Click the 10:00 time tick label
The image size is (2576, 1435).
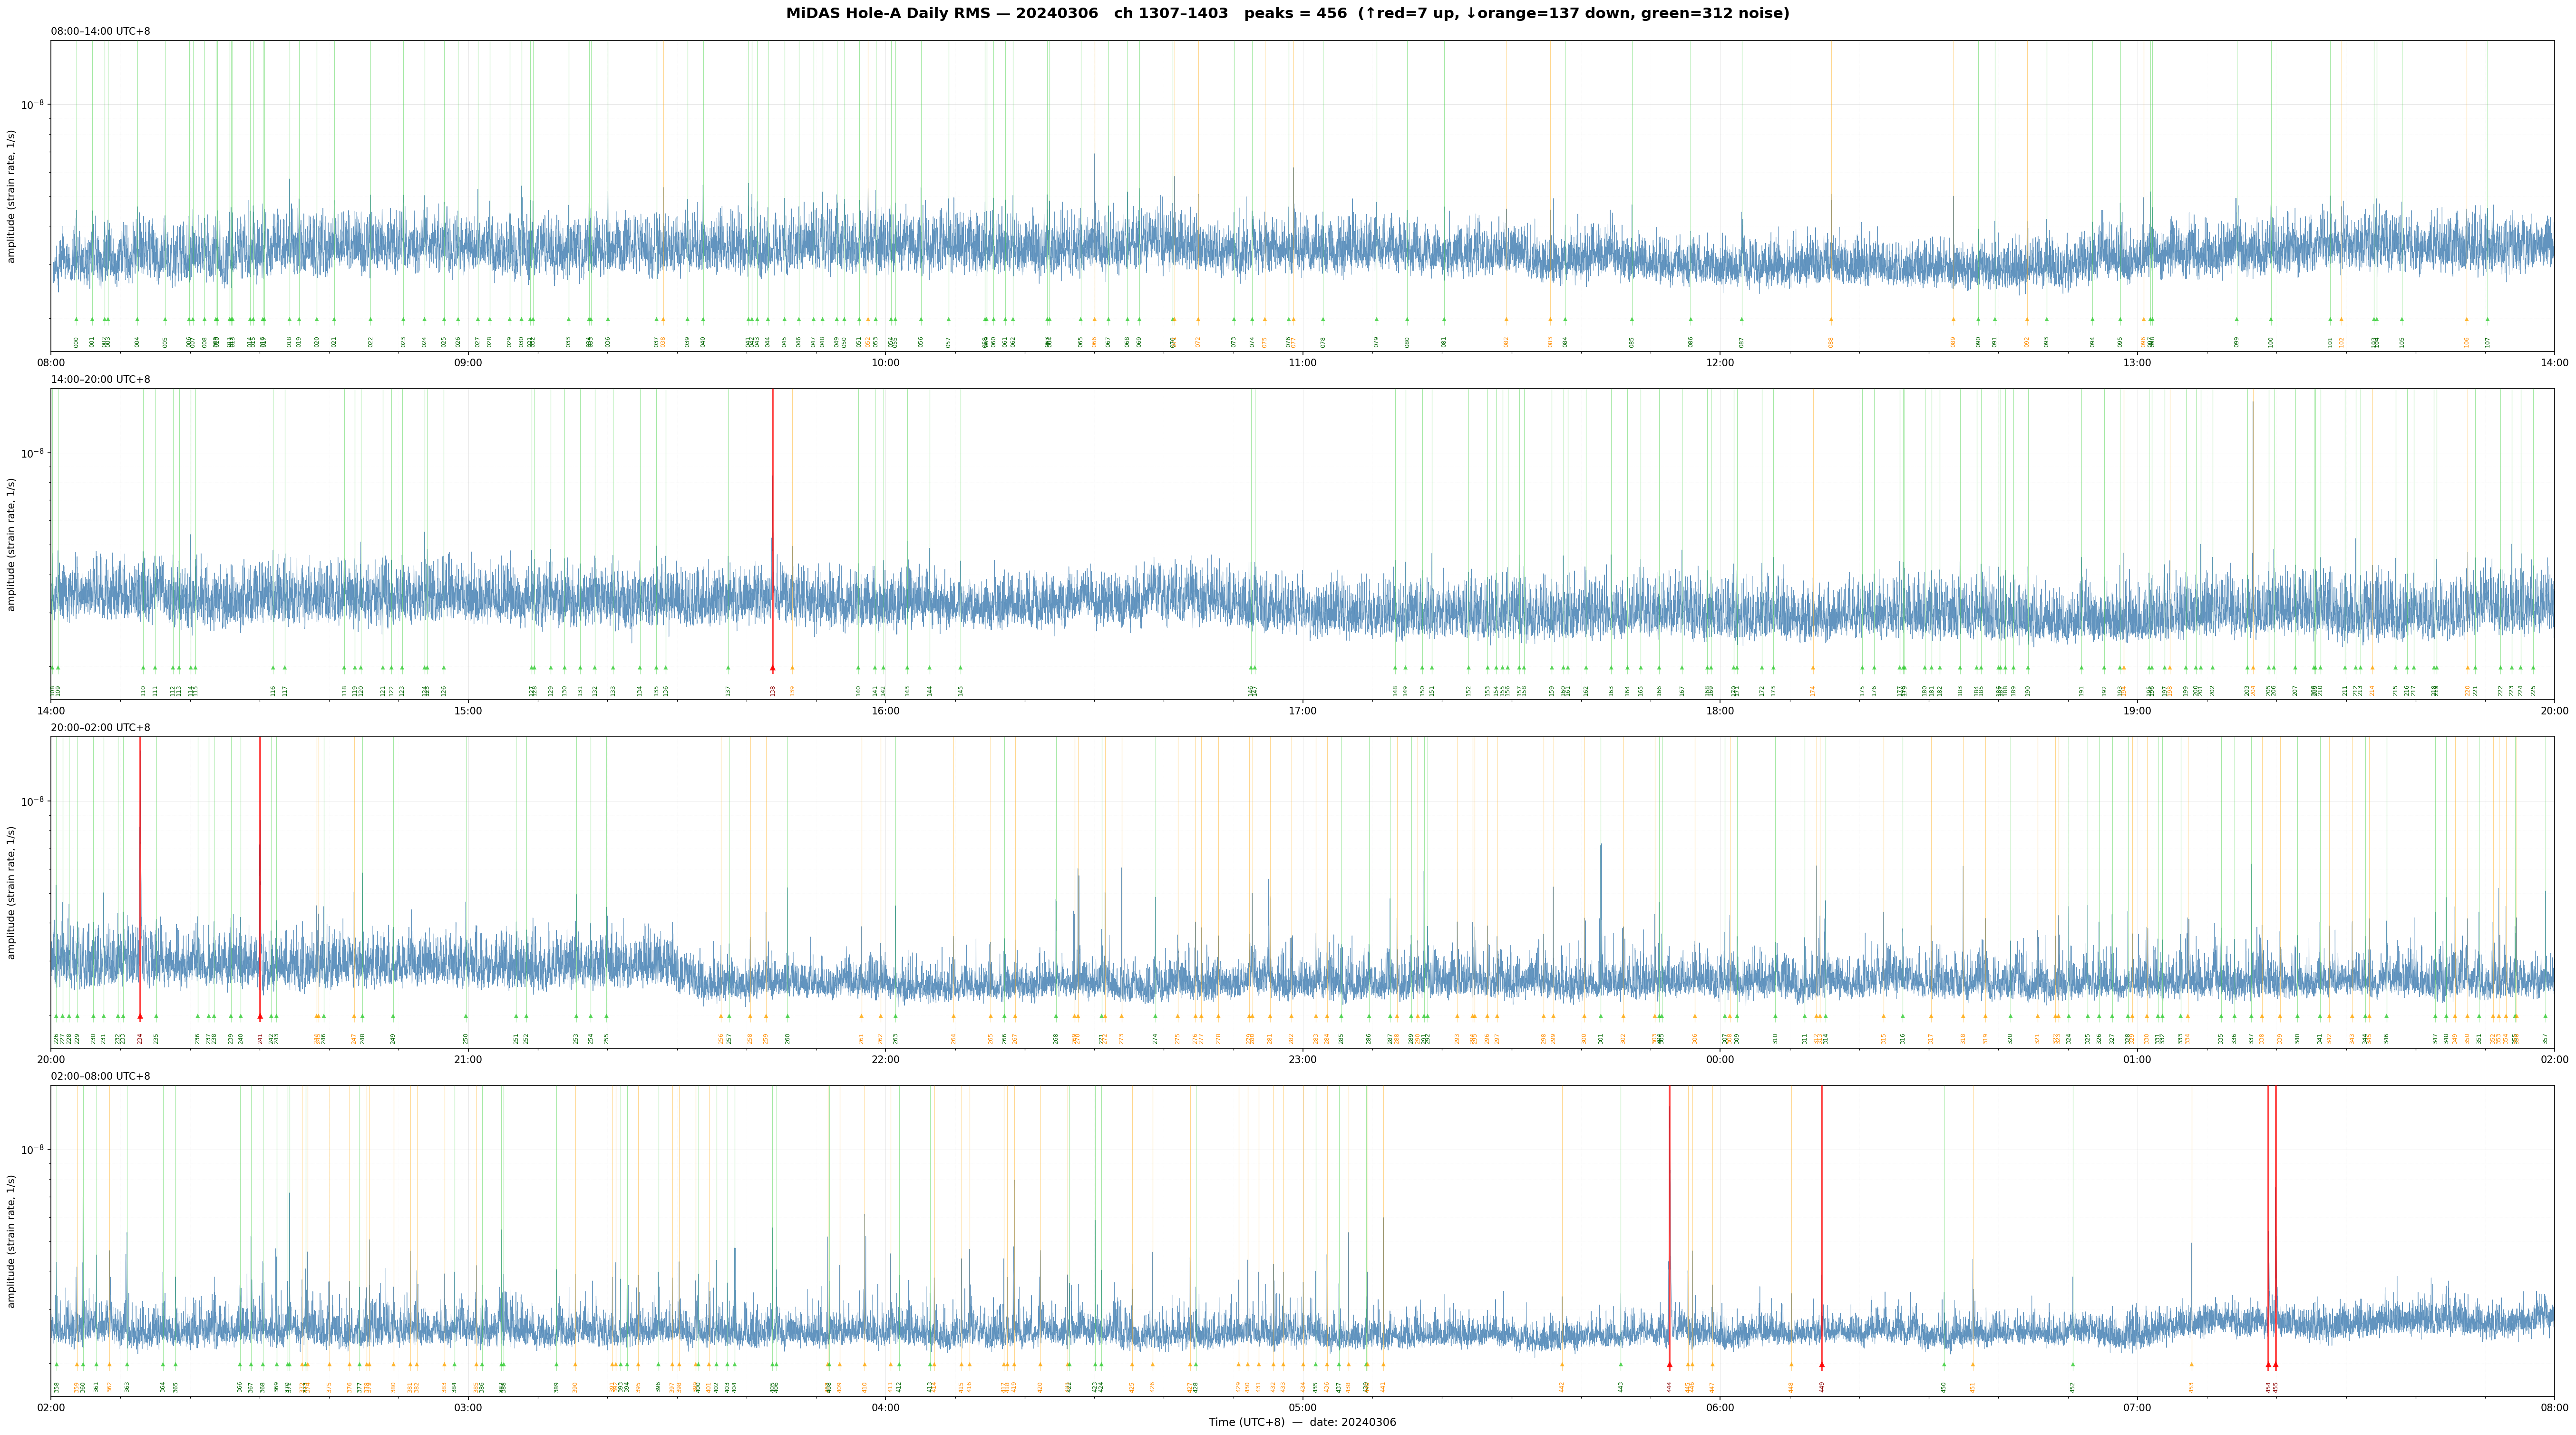885,363
